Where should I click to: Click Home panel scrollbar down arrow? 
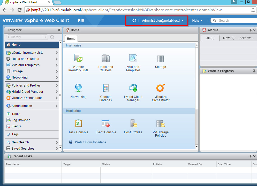tap(197, 146)
